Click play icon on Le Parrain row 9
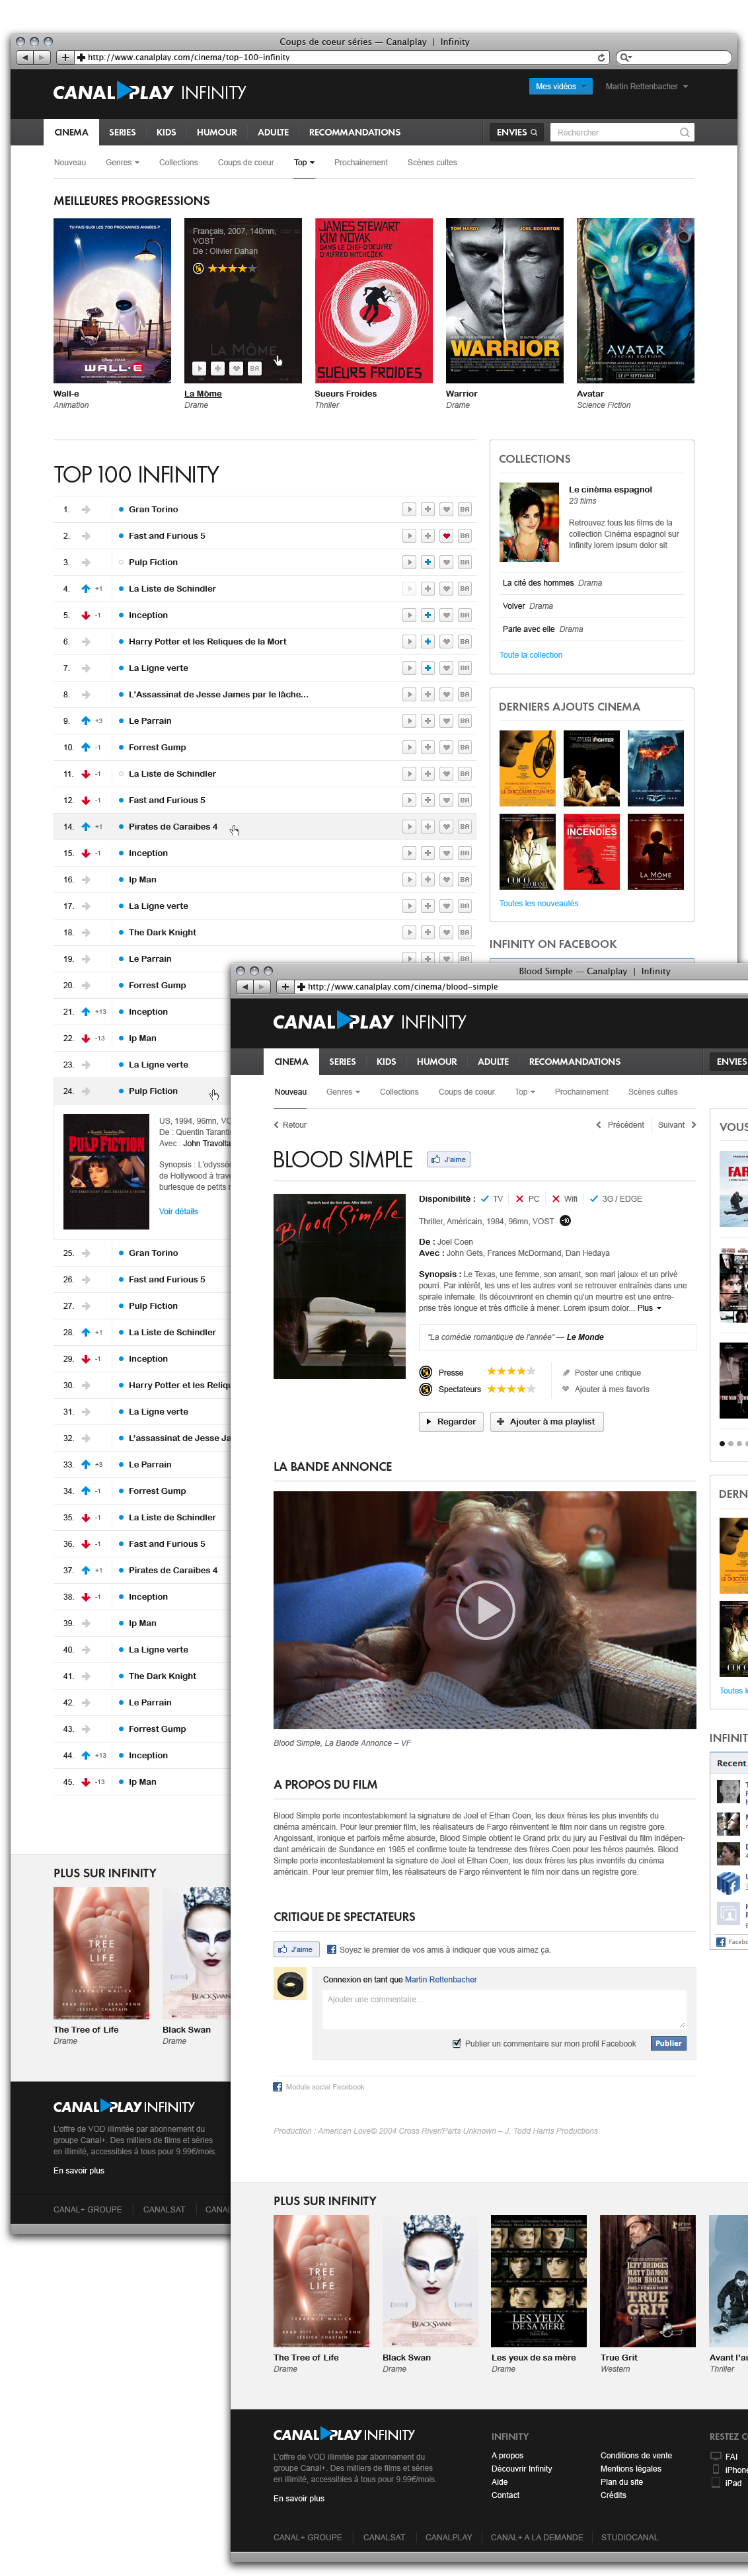The width and height of the screenshot is (748, 2576). (x=409, y=721)
